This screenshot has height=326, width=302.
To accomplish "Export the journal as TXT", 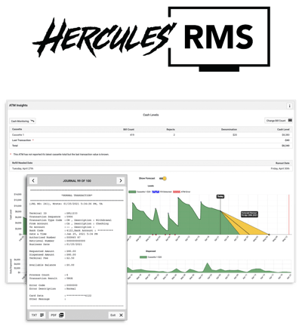I will (38, 315).
